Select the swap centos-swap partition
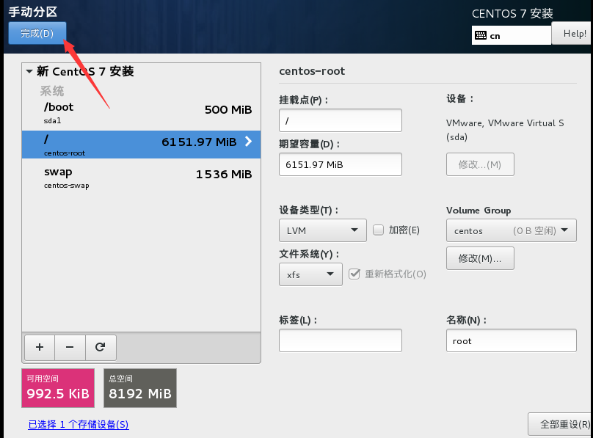593x438 pixels. click(x=141, y=177)
